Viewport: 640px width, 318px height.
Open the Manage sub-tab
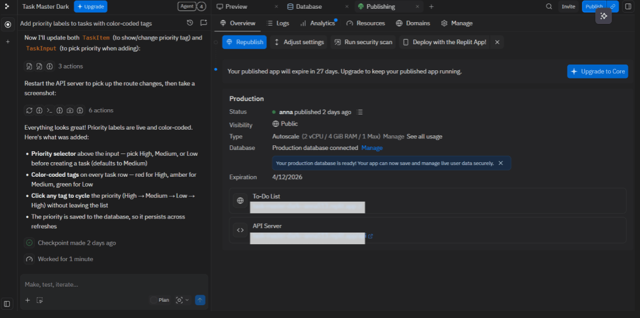[x=457, y=23]
